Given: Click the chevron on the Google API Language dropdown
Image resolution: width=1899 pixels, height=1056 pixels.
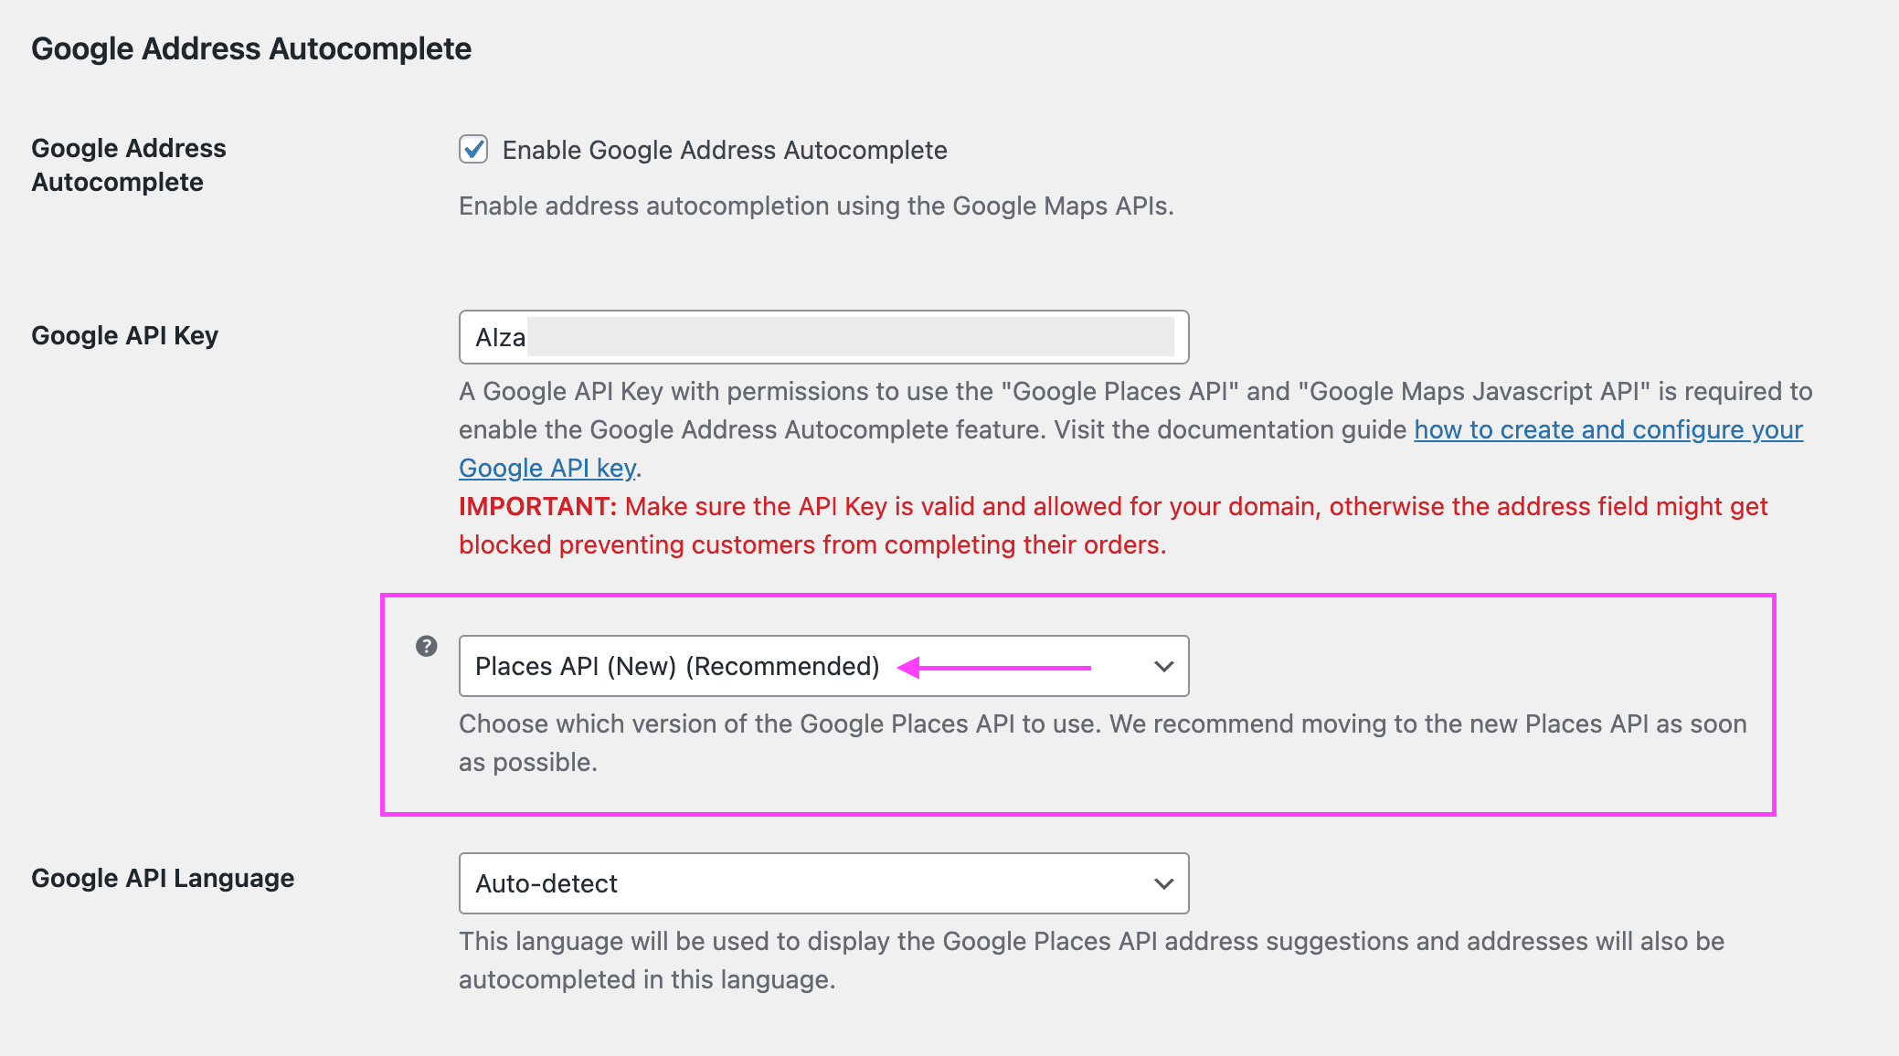Looking at the screenshot, I should coord(1162,883).
